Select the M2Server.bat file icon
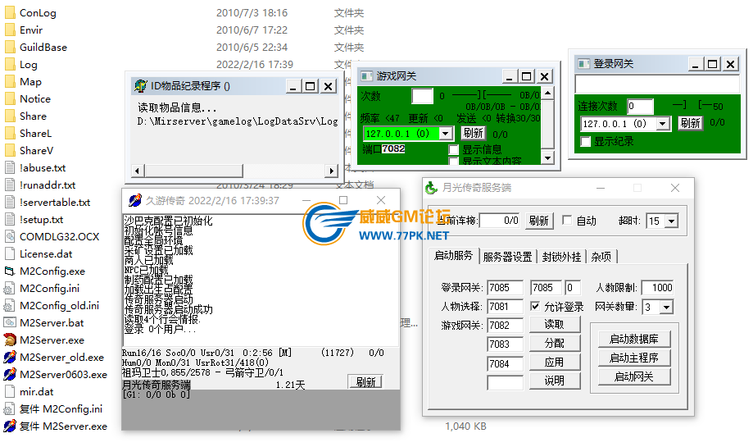This screenshot has height=447, width=753. point(10,322)
